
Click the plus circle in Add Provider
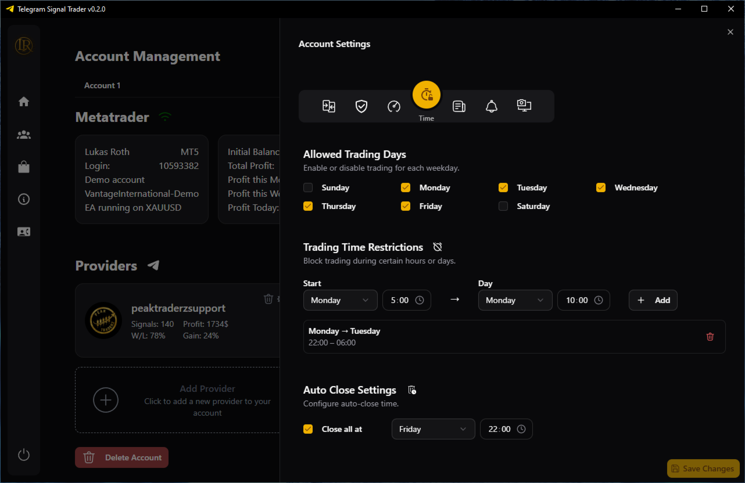coord(106,400)
